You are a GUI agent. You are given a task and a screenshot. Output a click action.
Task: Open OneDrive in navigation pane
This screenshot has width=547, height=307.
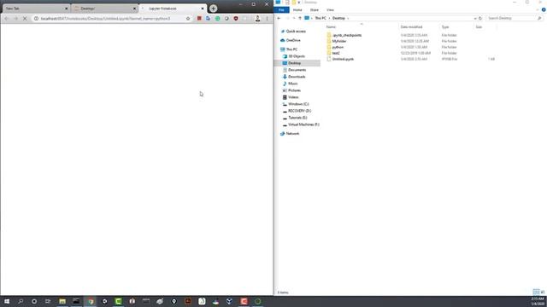click(x=293, y=40)
